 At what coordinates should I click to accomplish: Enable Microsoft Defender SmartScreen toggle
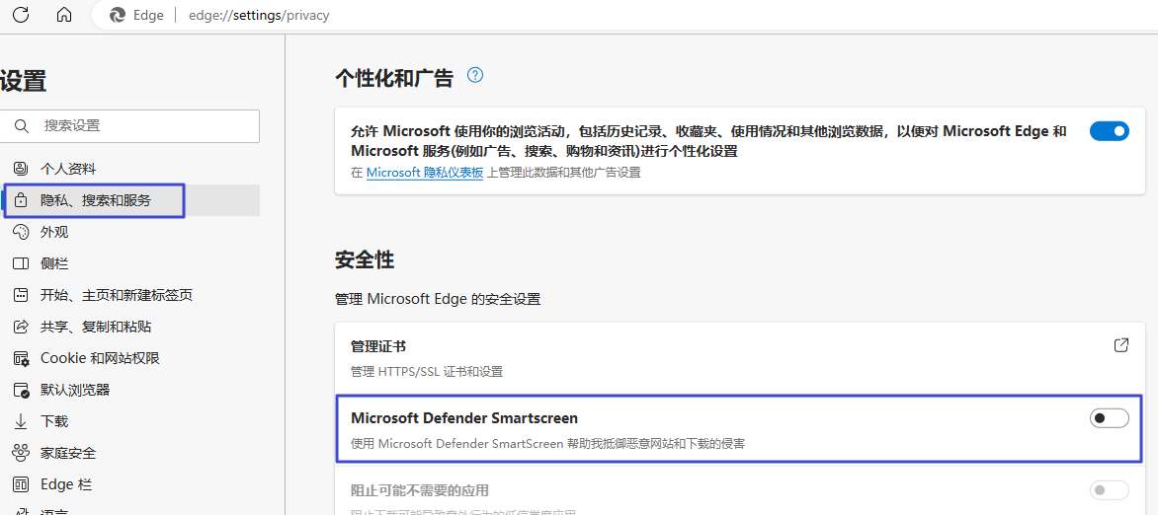click(1109, 418)
